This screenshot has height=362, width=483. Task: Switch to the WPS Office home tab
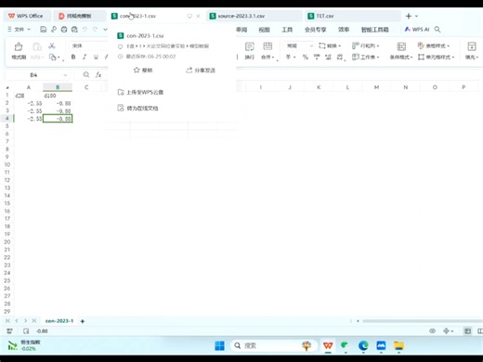point(26,16)
